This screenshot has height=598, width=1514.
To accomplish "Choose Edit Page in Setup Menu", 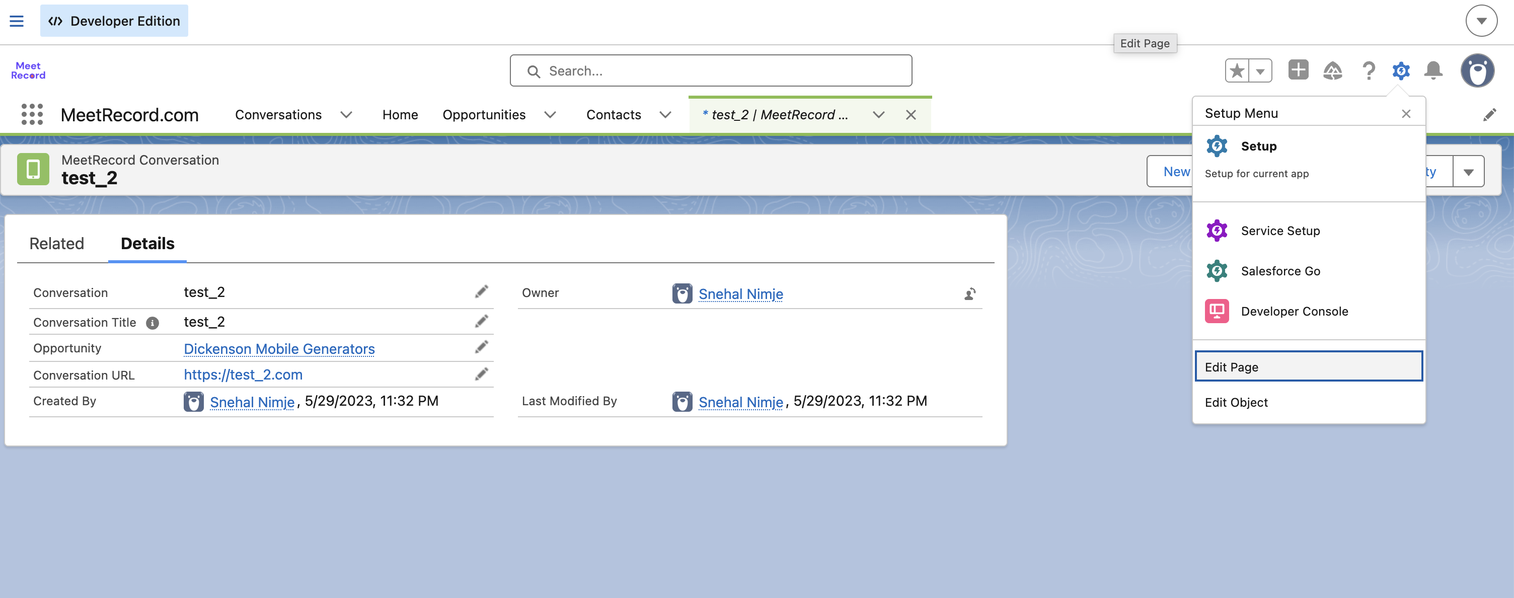I will [1309, 366].
